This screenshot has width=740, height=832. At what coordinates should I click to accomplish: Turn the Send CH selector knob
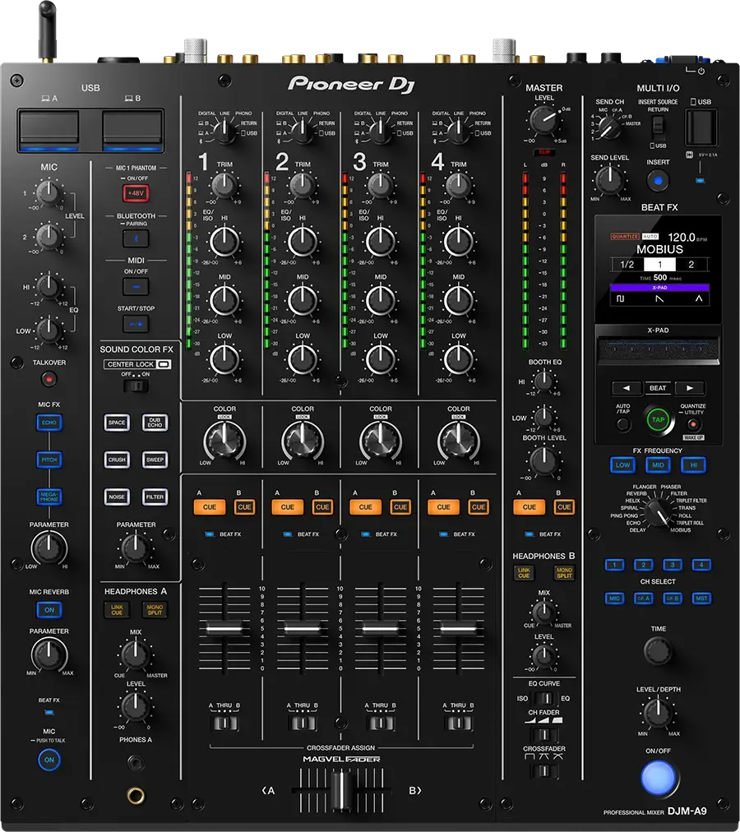click(608, 126)
